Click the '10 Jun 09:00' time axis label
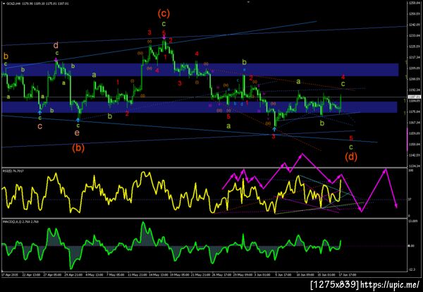This screenshot has width=423, height=292. (x=305, y=275)
